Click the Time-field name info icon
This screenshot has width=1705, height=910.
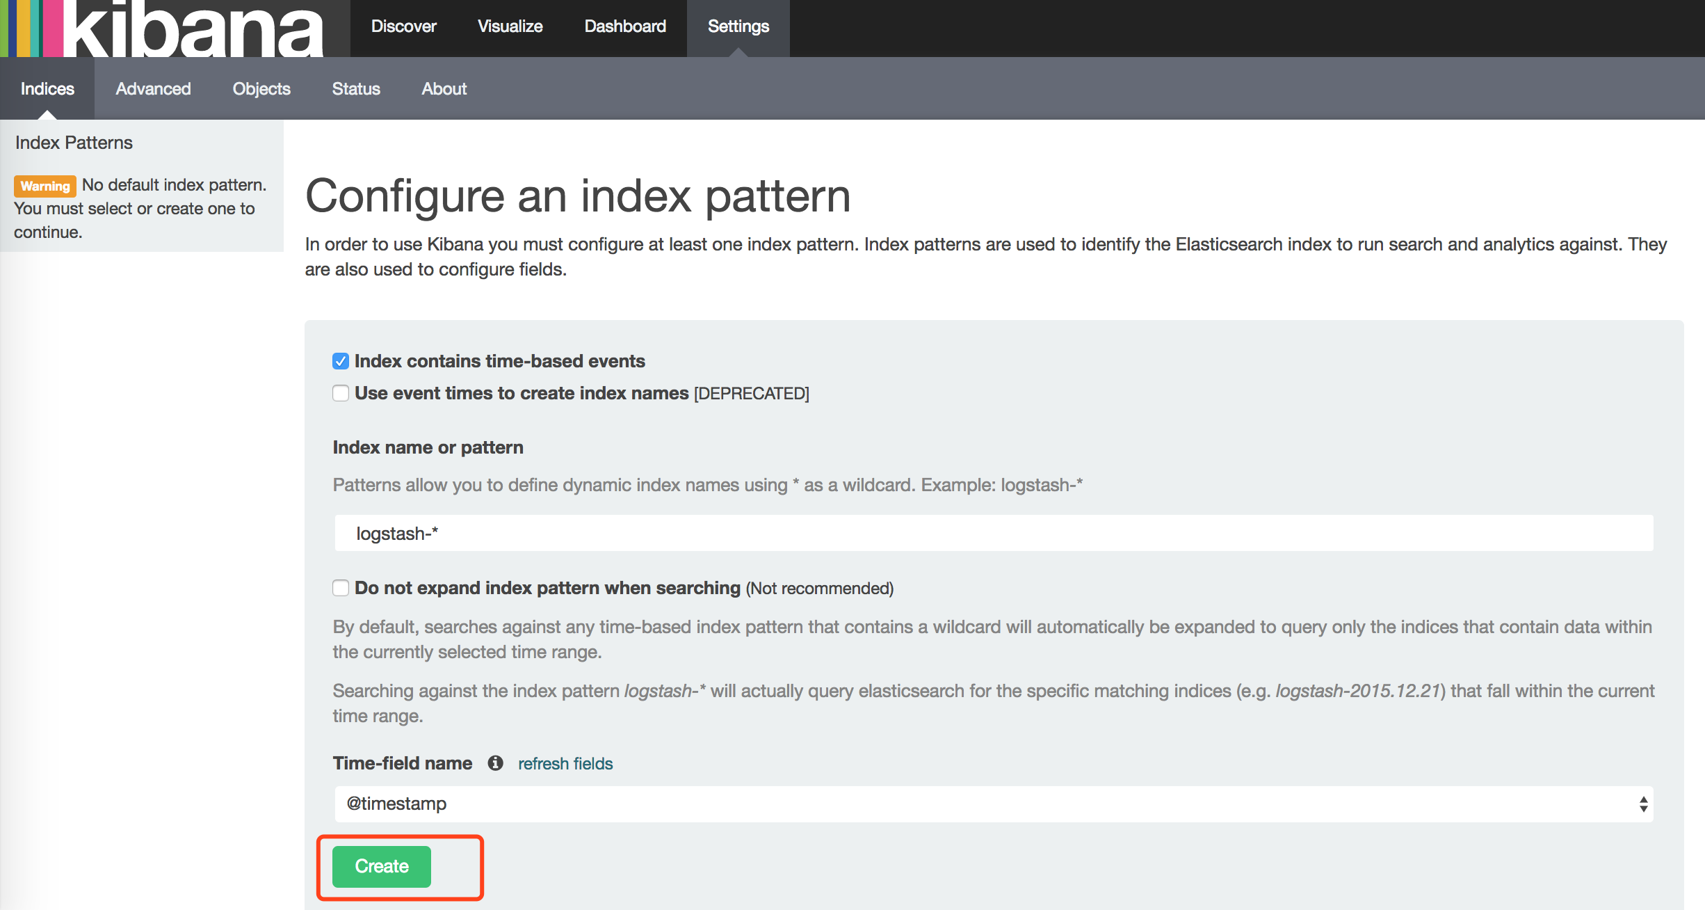click(495, 763)
